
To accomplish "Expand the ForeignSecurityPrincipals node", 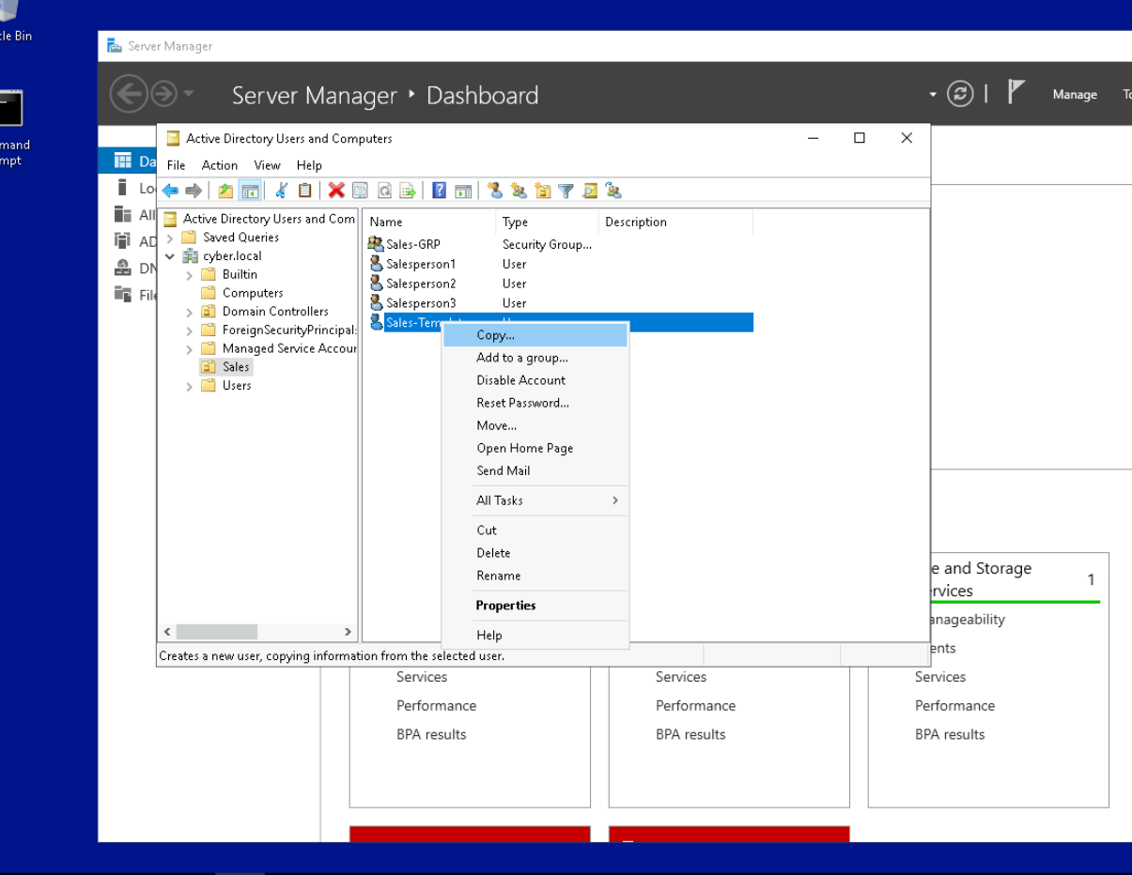I will pyautogui.click(x=189, y=330).
